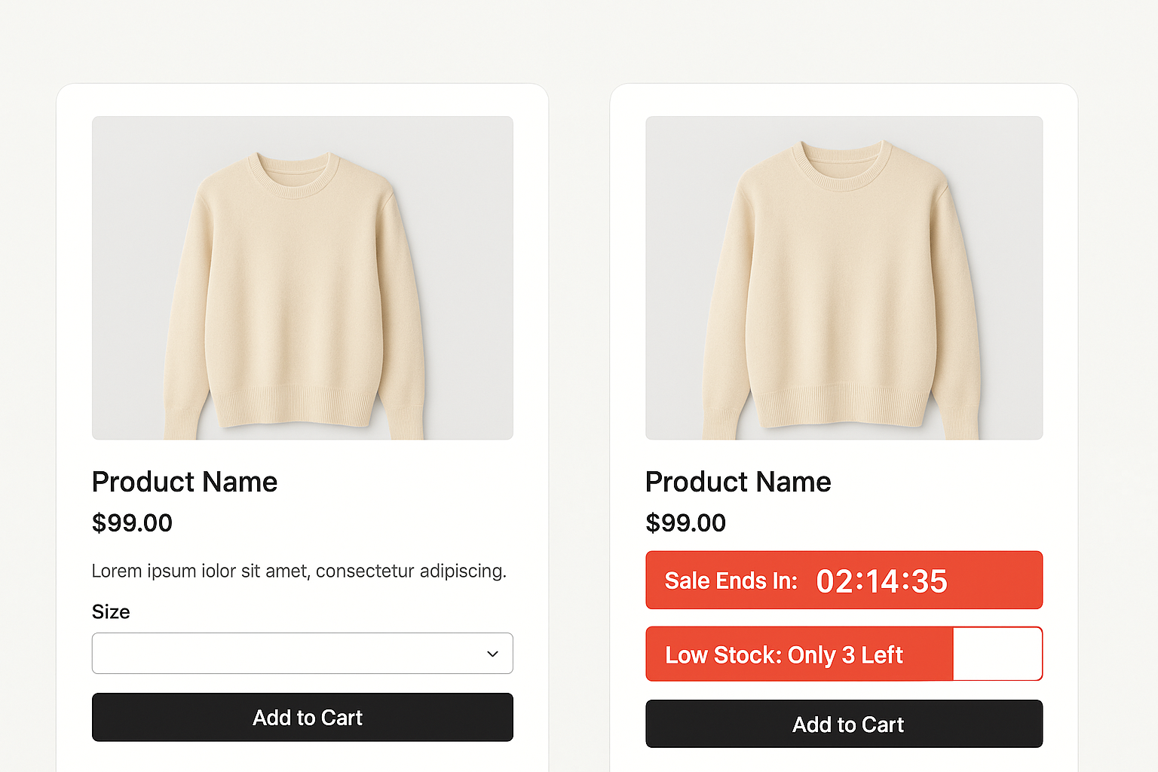Select the right product card
The height and width of the screenshot is (772, 1158).
[x=844, y=422]
